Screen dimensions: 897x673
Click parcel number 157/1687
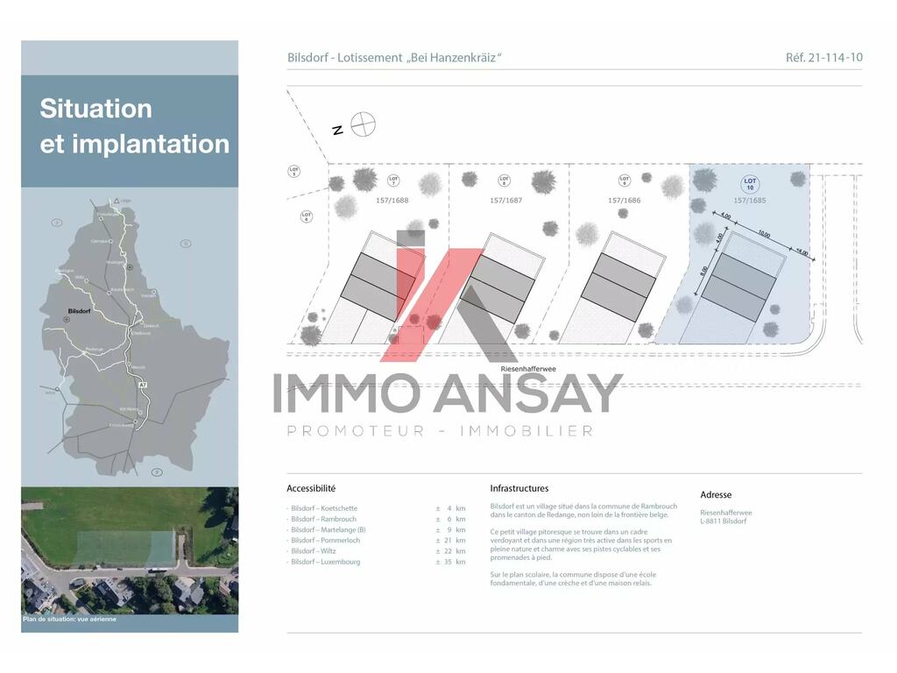point(505,201)
